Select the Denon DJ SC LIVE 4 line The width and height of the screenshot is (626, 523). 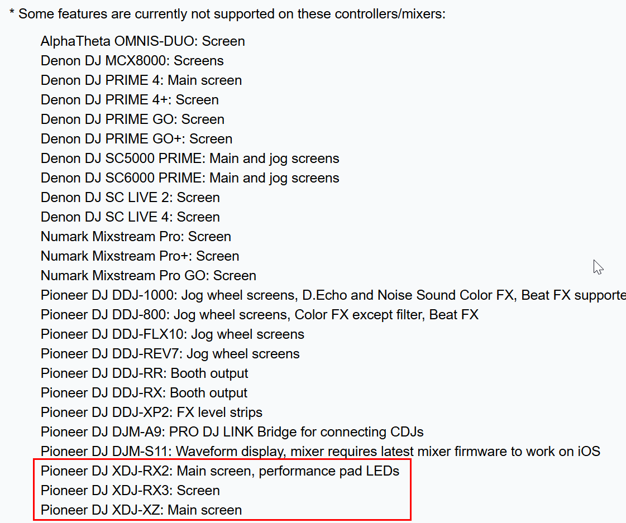coord(130,217)
